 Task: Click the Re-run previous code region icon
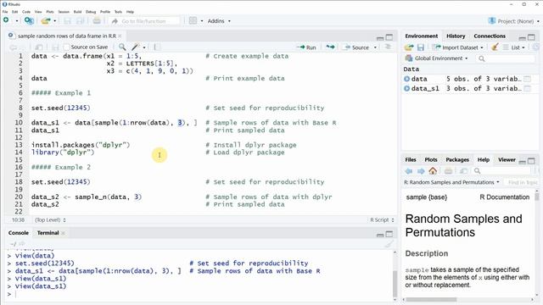[330, 47]
